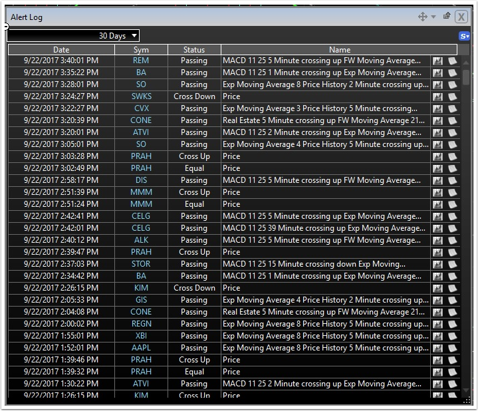478x411 pixels.
Task: Select the 'Cross Down' status for KIM
Action: (194, 288)
